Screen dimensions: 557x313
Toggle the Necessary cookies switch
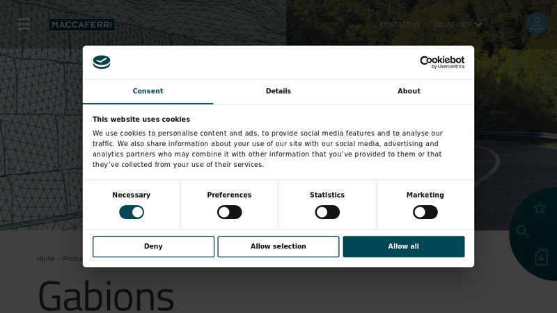click(132, 212)
